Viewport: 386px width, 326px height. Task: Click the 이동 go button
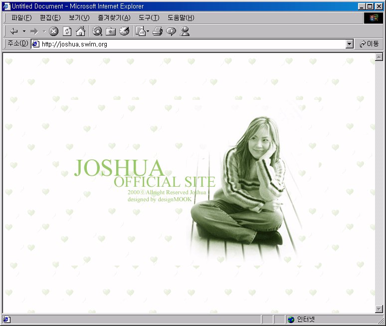[x=369, y=44]
